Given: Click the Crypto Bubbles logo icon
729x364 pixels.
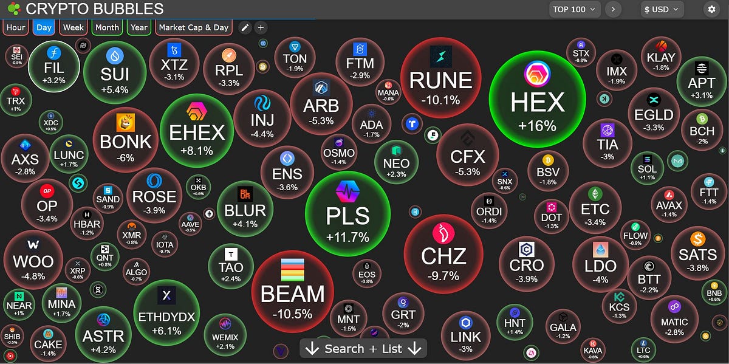Looking at the screenshot, I should [13, 9].
